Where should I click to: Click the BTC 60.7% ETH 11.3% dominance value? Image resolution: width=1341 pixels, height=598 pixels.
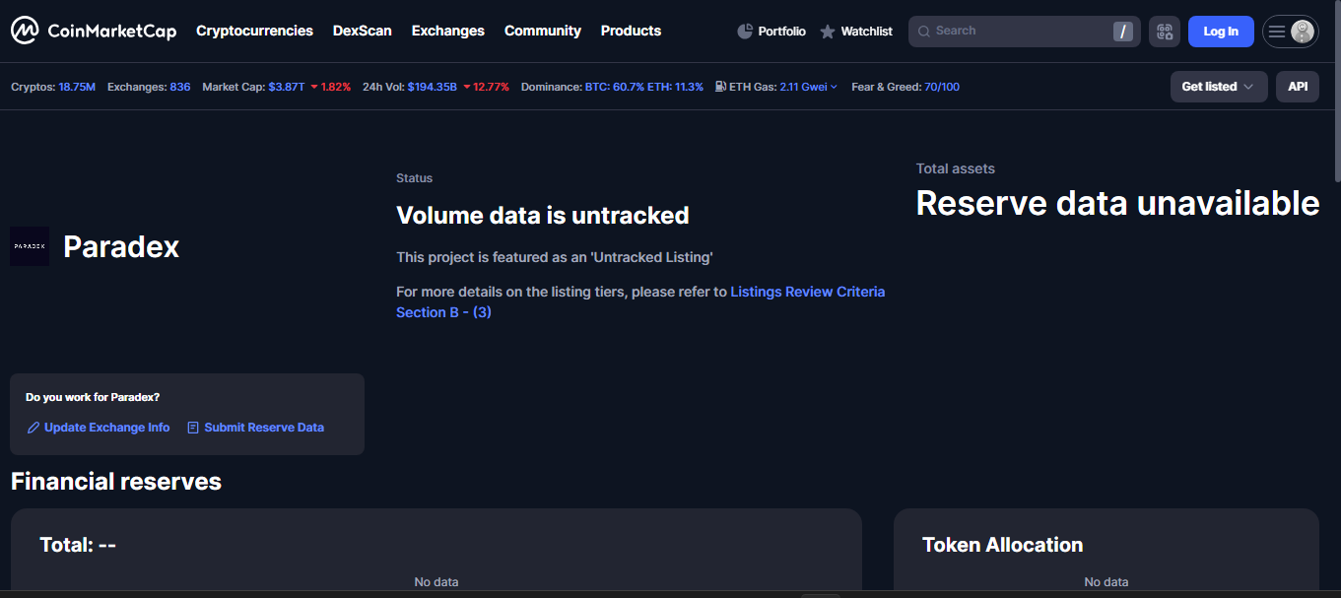point(644,87)
